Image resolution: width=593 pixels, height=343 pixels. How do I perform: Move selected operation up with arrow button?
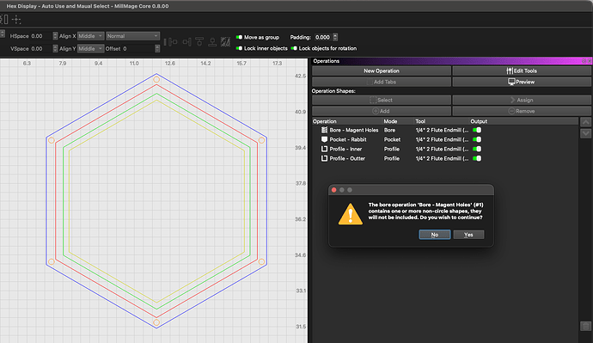pyautogui.click(x=585, y=122)
